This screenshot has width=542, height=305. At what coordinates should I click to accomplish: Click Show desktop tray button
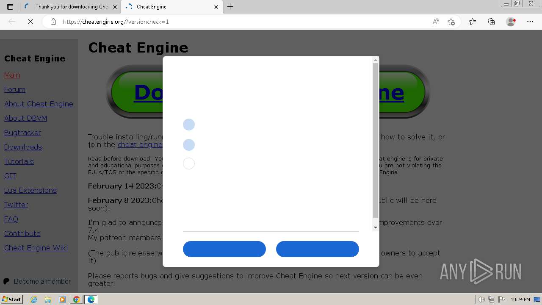(537, 299)
